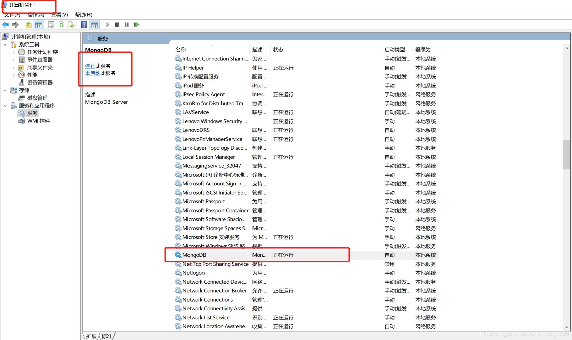Viewport: 572px width, 340px height.
Task: Click the Back arrow toolbar icon
Action: coord(5,25)
